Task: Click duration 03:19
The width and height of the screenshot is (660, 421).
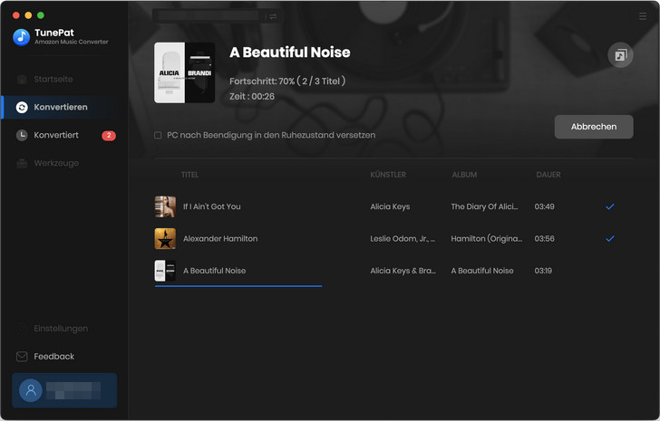Action: (x=543, y=271)
